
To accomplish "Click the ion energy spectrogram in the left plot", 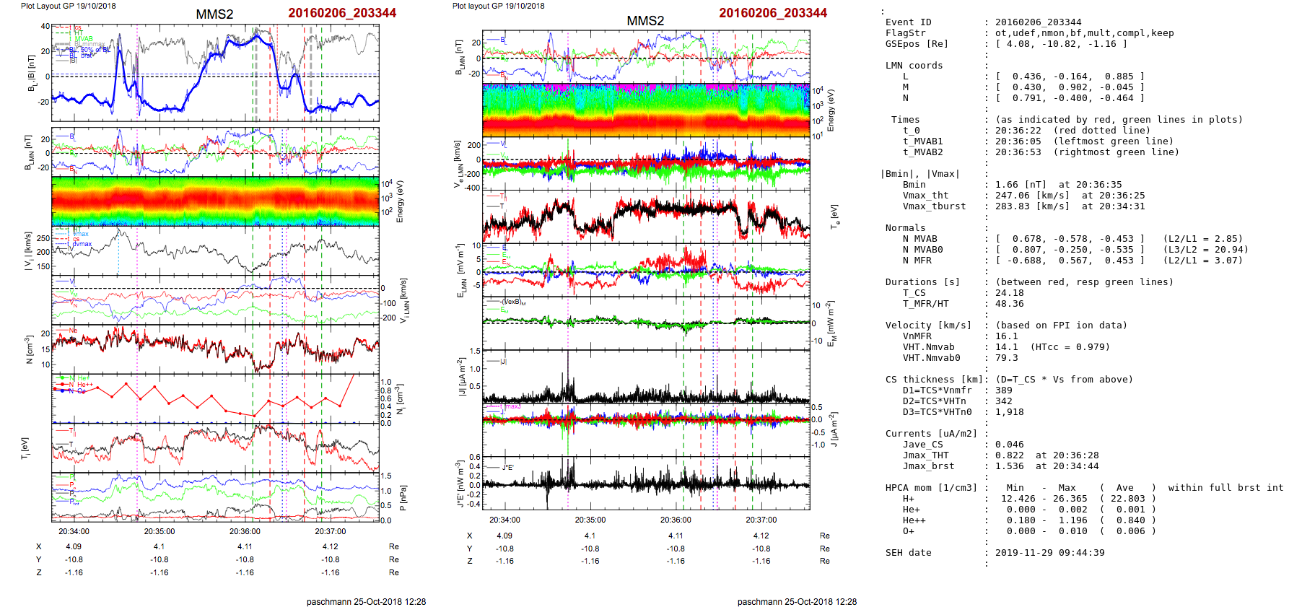I will coord(215,201).
